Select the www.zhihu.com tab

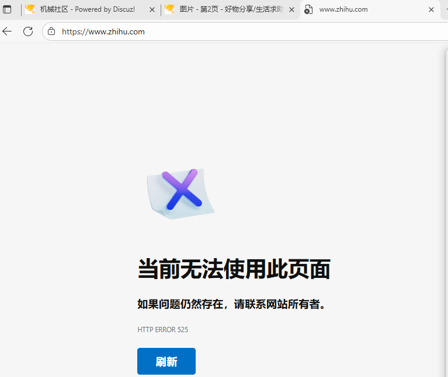(362, 9)
